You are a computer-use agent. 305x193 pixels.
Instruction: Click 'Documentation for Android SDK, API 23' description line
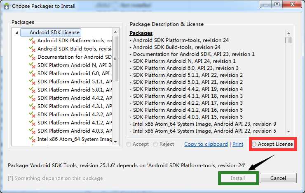coord(192,54)
